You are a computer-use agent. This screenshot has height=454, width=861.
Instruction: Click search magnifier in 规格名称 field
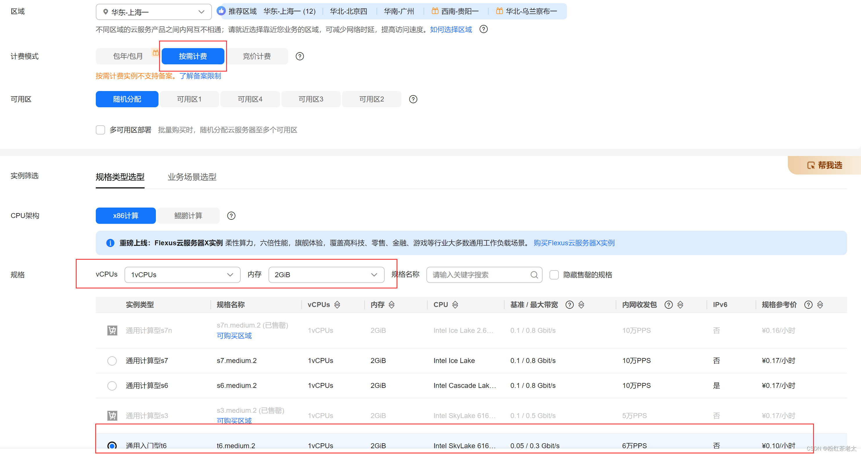point(534,275)
